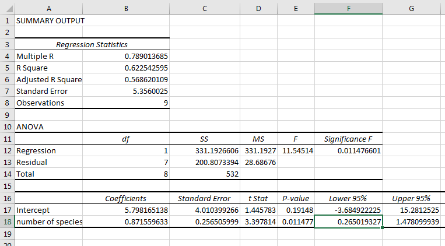Select column G header
The width and height of the screenshot is (445, 246).
(411, 9)
